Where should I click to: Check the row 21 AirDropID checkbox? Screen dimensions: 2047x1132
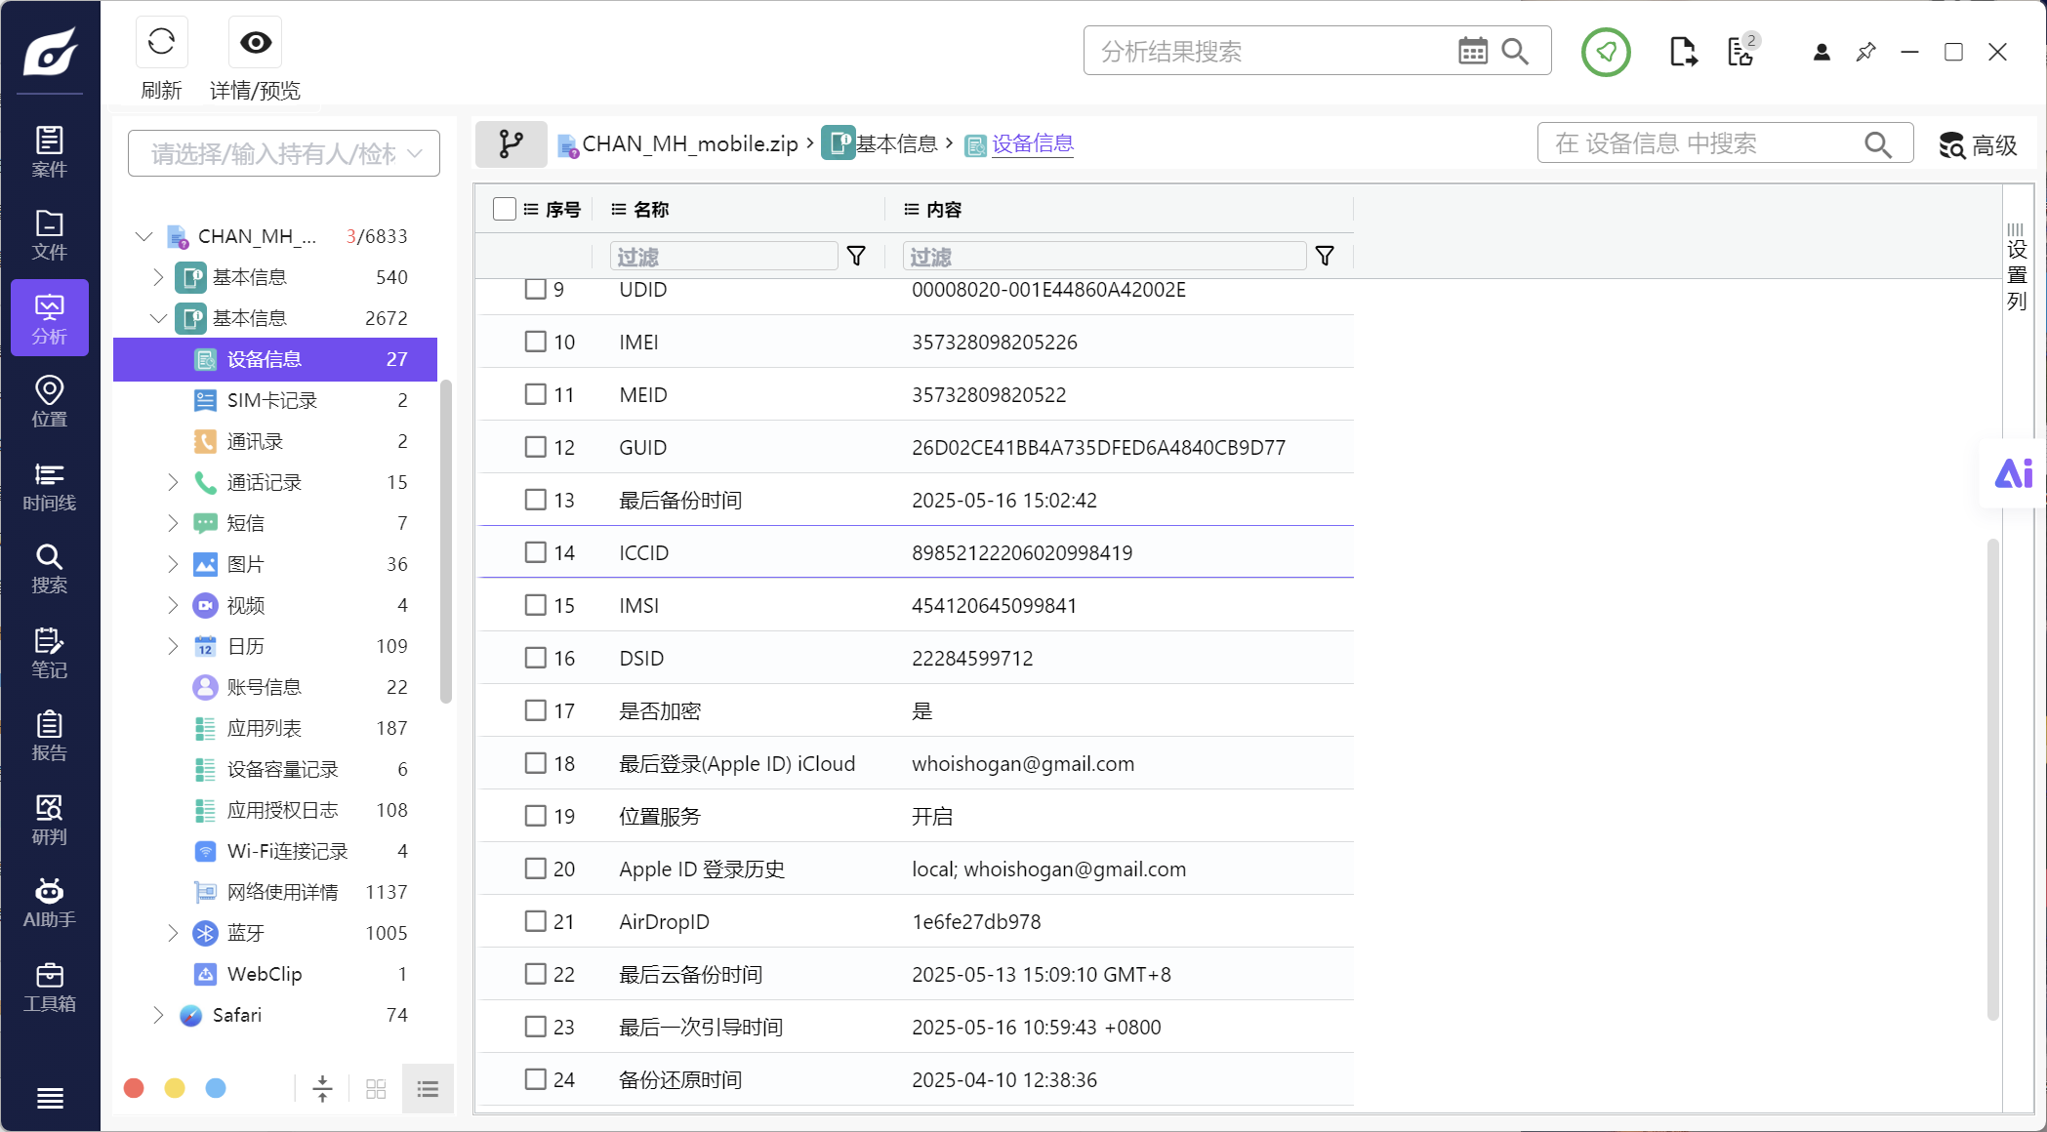click(535, 921)
